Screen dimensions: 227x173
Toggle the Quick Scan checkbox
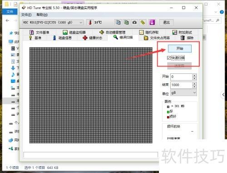click(x=169, y=58)
